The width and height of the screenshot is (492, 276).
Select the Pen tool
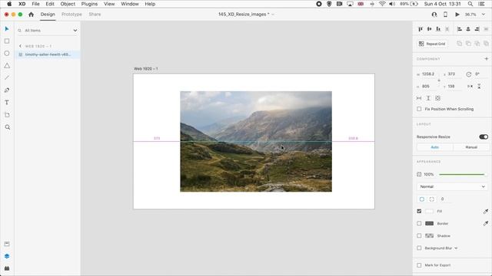point(7,90)
